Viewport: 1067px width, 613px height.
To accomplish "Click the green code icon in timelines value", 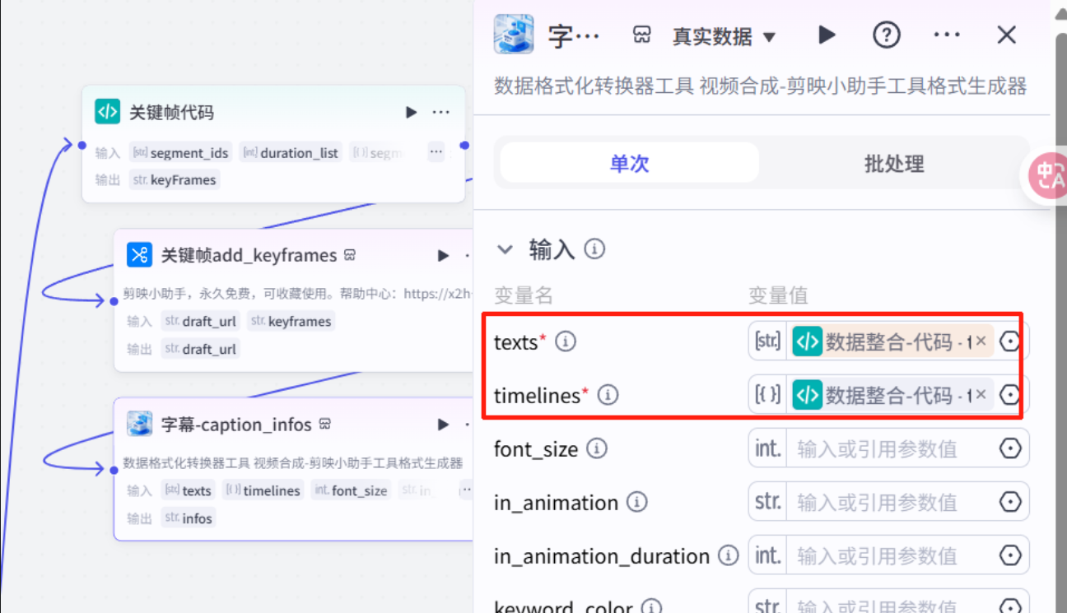I will pyautogui.click(x=807, y=394).
